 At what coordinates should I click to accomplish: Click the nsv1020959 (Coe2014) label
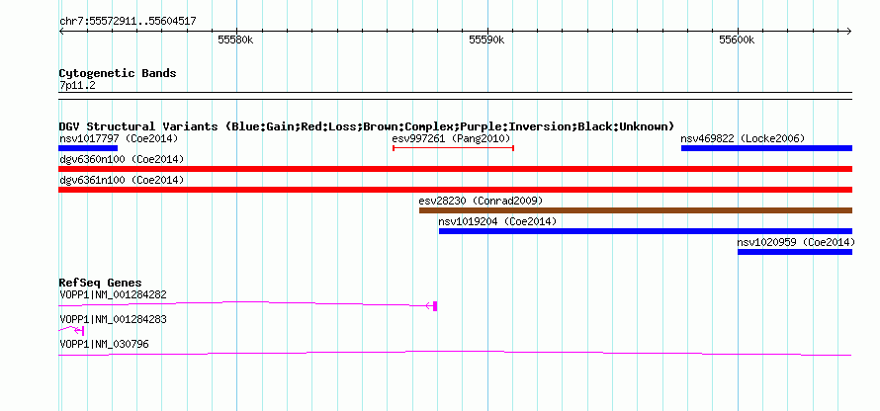[x=796, y=242]
